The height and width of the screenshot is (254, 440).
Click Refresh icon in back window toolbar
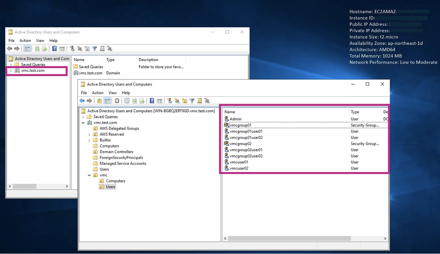coord(37,48)
